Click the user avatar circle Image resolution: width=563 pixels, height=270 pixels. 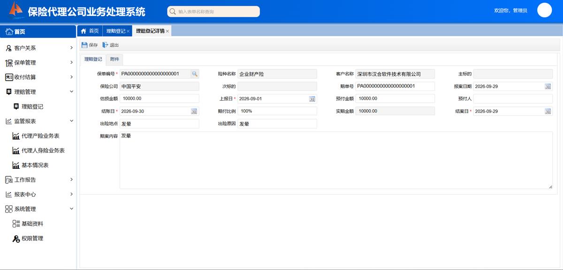pos(544,10)
